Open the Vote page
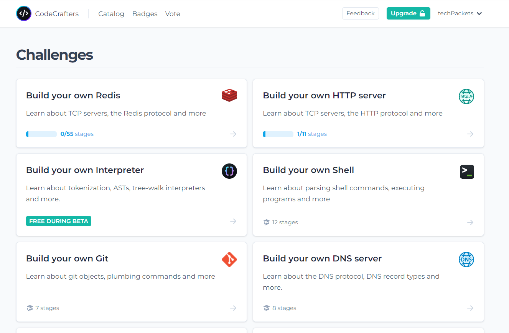The height and width of the screenshot is (333, 509). pyautogui.click(x=173, y=14)
